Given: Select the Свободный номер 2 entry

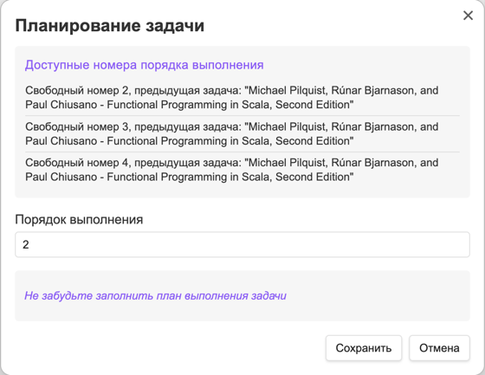Looking at the screenshot, I should point(242,98).
